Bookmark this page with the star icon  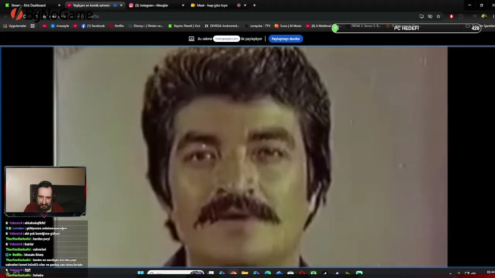coord(439,16)
